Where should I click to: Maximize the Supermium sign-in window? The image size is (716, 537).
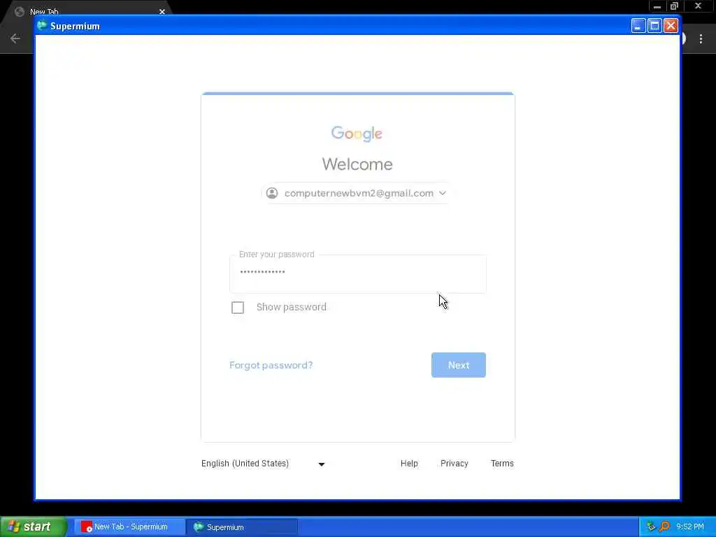[x=654, y=26]
